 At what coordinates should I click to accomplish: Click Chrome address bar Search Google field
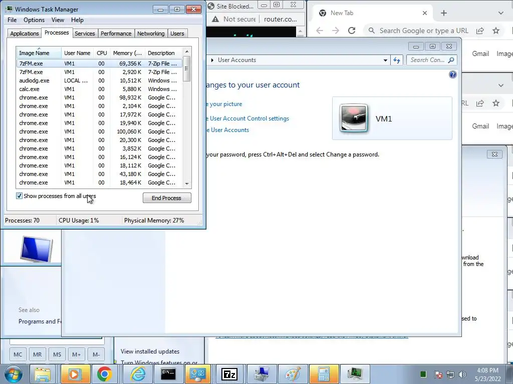[423, 30]
